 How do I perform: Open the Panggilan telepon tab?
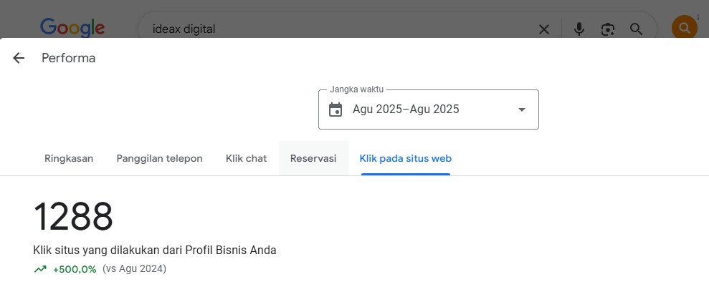(x=160, y=158)
